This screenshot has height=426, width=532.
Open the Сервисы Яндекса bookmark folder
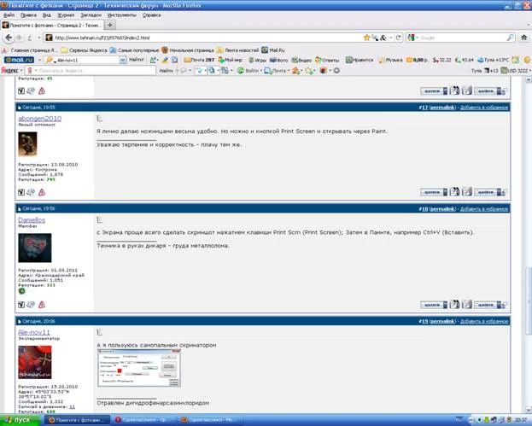pyautogui.click(x=85, y=50)
